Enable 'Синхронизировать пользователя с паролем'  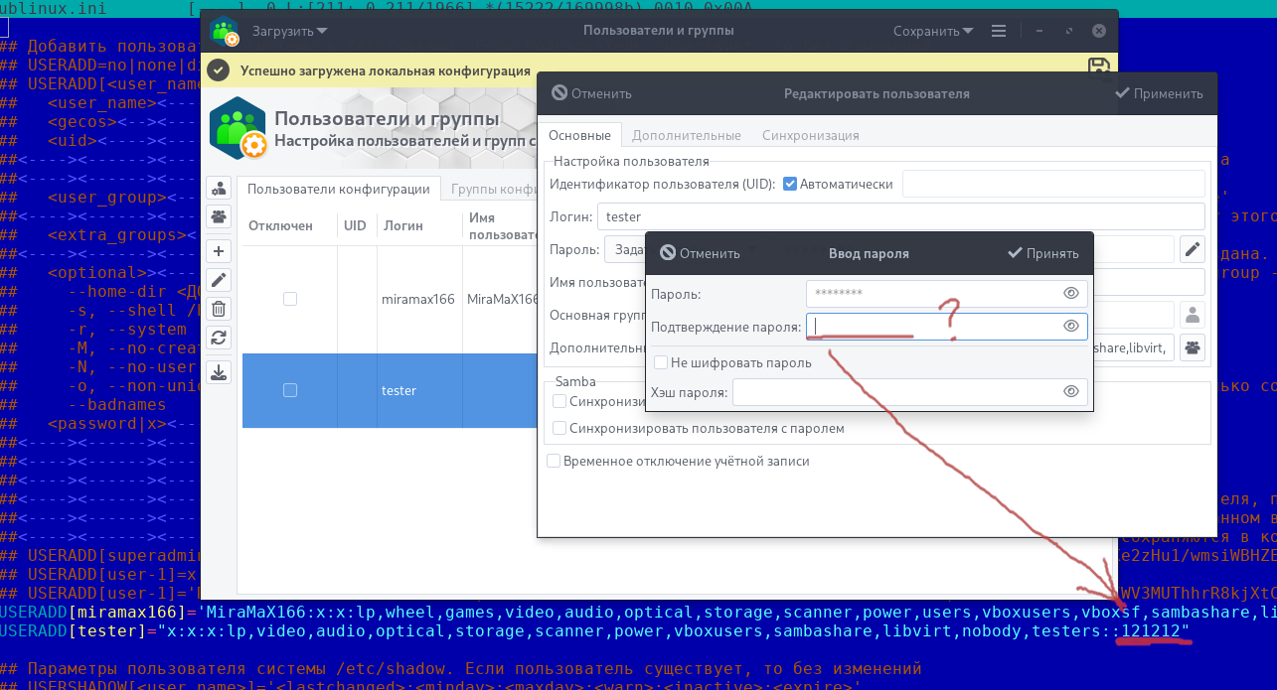(x=559, y=428)
